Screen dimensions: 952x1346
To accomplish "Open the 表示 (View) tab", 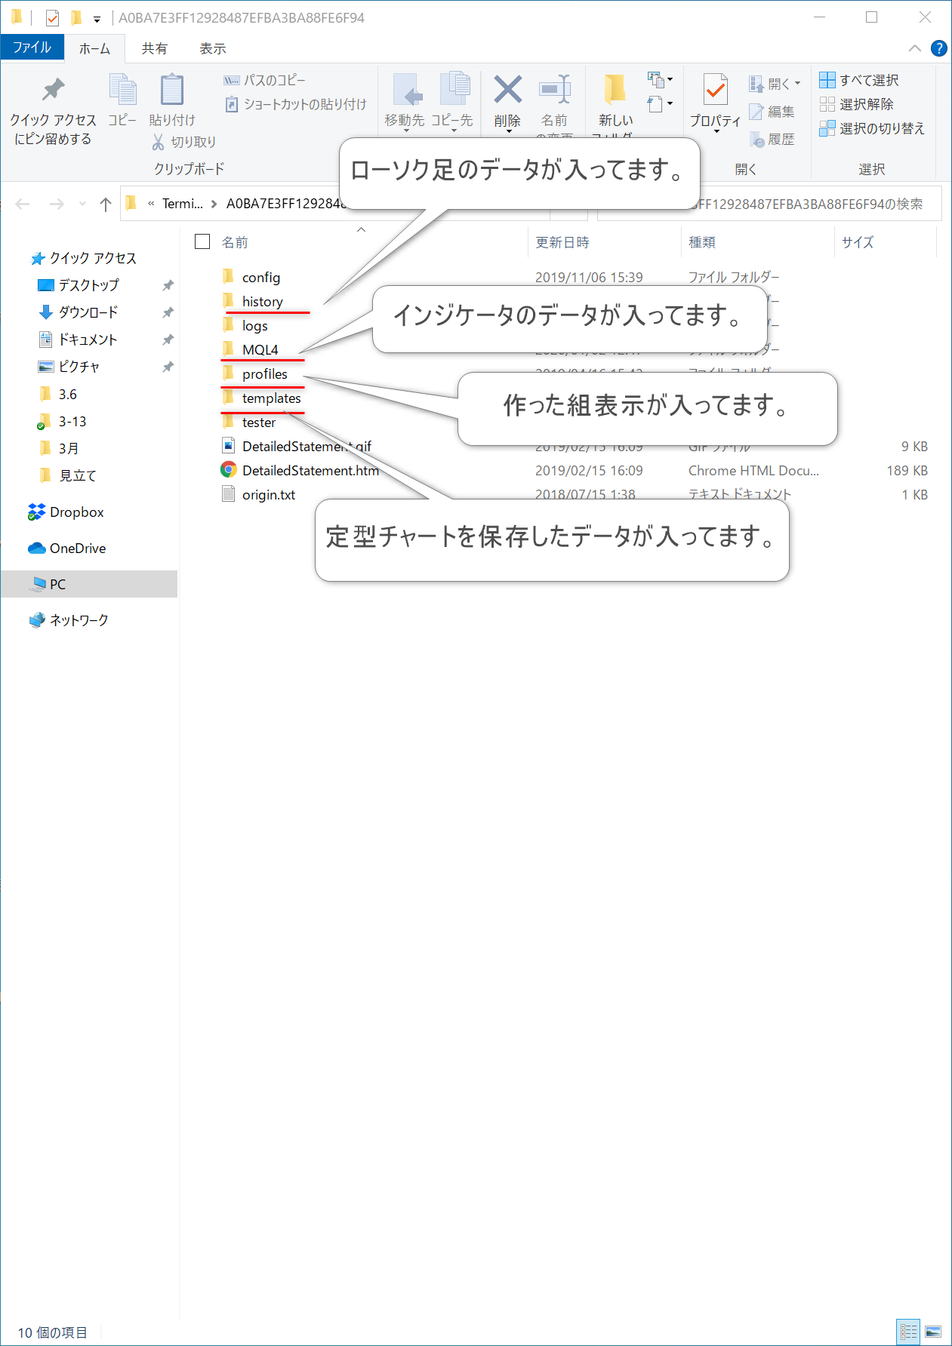I will pyautogui.click(x=212, y=48).
